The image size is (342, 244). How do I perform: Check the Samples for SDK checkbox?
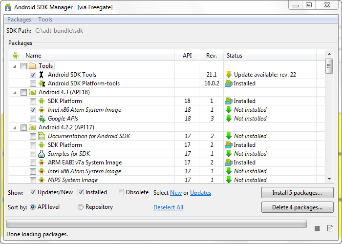click(x=33, y=154)
